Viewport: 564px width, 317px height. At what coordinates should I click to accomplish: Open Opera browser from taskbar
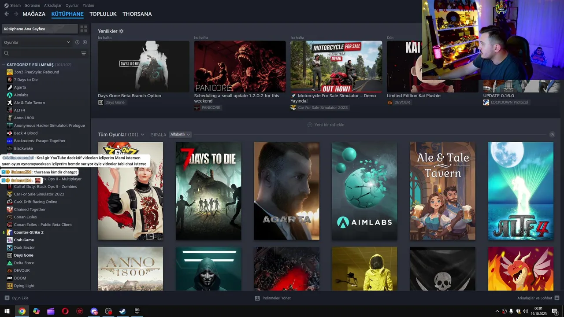(x=65, y=311)
